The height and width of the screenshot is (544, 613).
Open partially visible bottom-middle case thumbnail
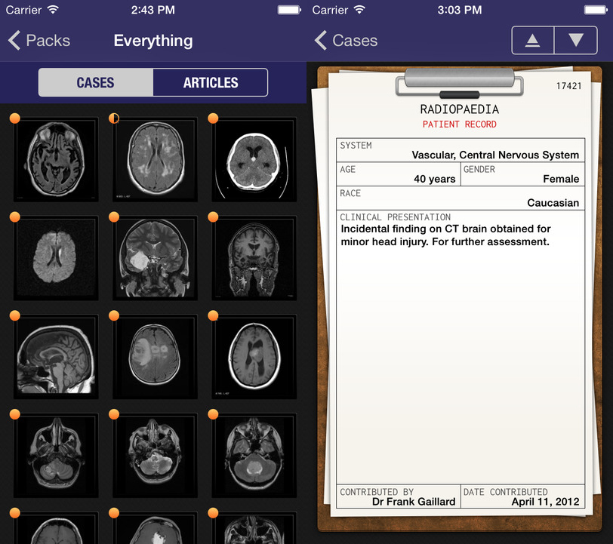(x=156, y=528)
